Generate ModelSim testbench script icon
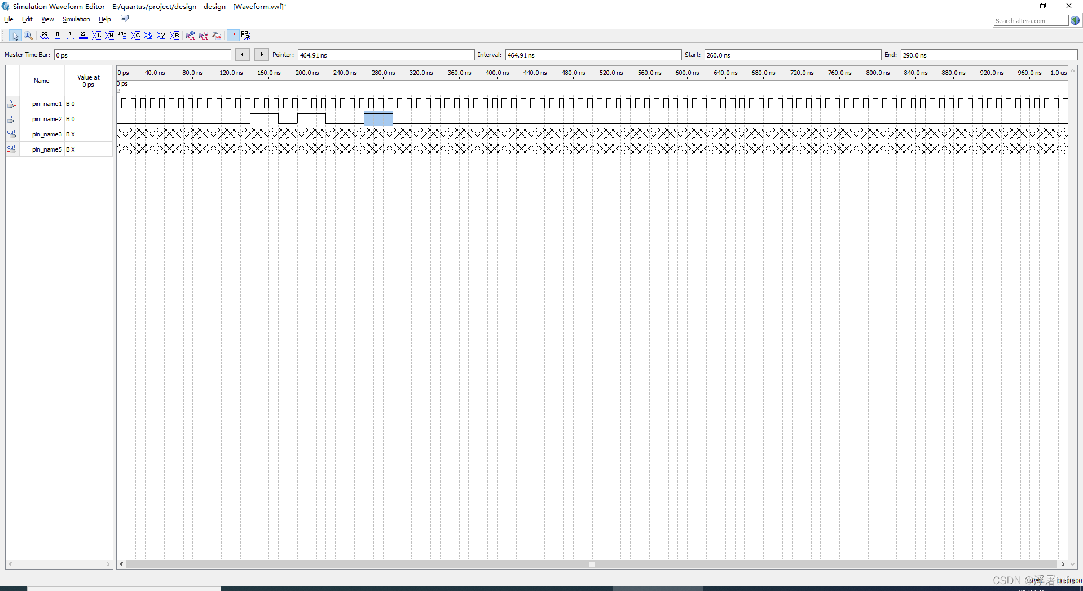The width and height of the screenshot is (1083, 591). click(x=217, y=36)
